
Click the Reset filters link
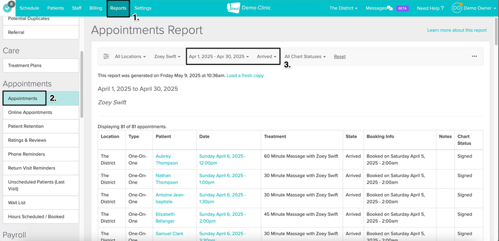click(339, 56)
